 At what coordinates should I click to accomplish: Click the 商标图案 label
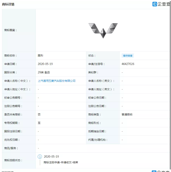coord(10,30)
